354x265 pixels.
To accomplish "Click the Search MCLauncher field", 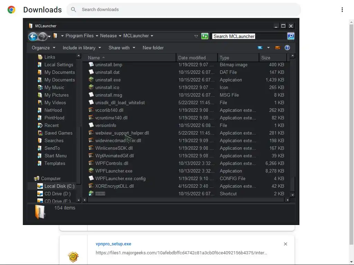I will click(249, 36).
